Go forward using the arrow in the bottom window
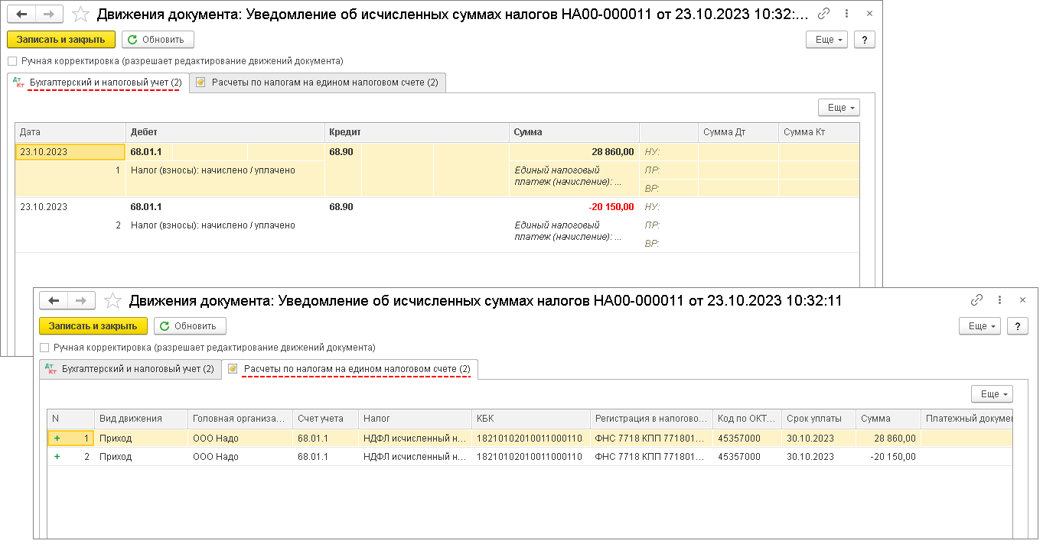The height and width of the screenshot is (547, 1043). click(x=81, y=300)
